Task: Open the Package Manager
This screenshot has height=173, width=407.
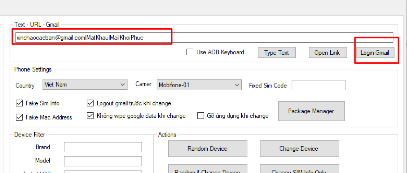Action: click(311, 111)
